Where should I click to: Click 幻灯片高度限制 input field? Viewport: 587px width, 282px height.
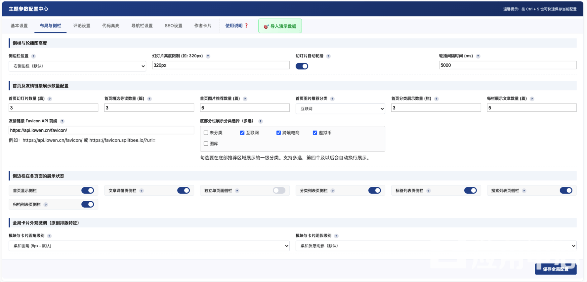[221, 65]
